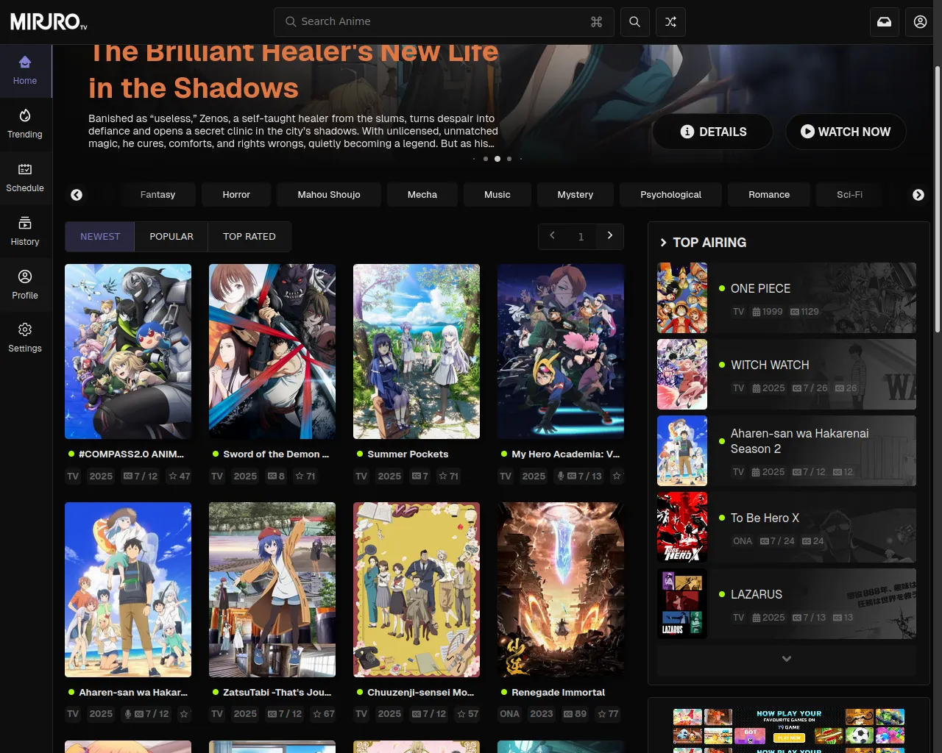The width and height of the screenshot is (942, 753).
Task: Click the star rating on My Hero Academia card
Action: tap(617, 477)
